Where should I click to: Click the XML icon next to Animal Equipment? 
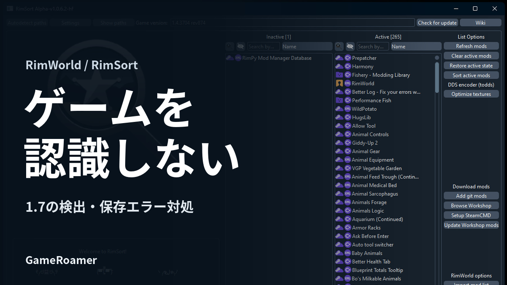(348, 160)
